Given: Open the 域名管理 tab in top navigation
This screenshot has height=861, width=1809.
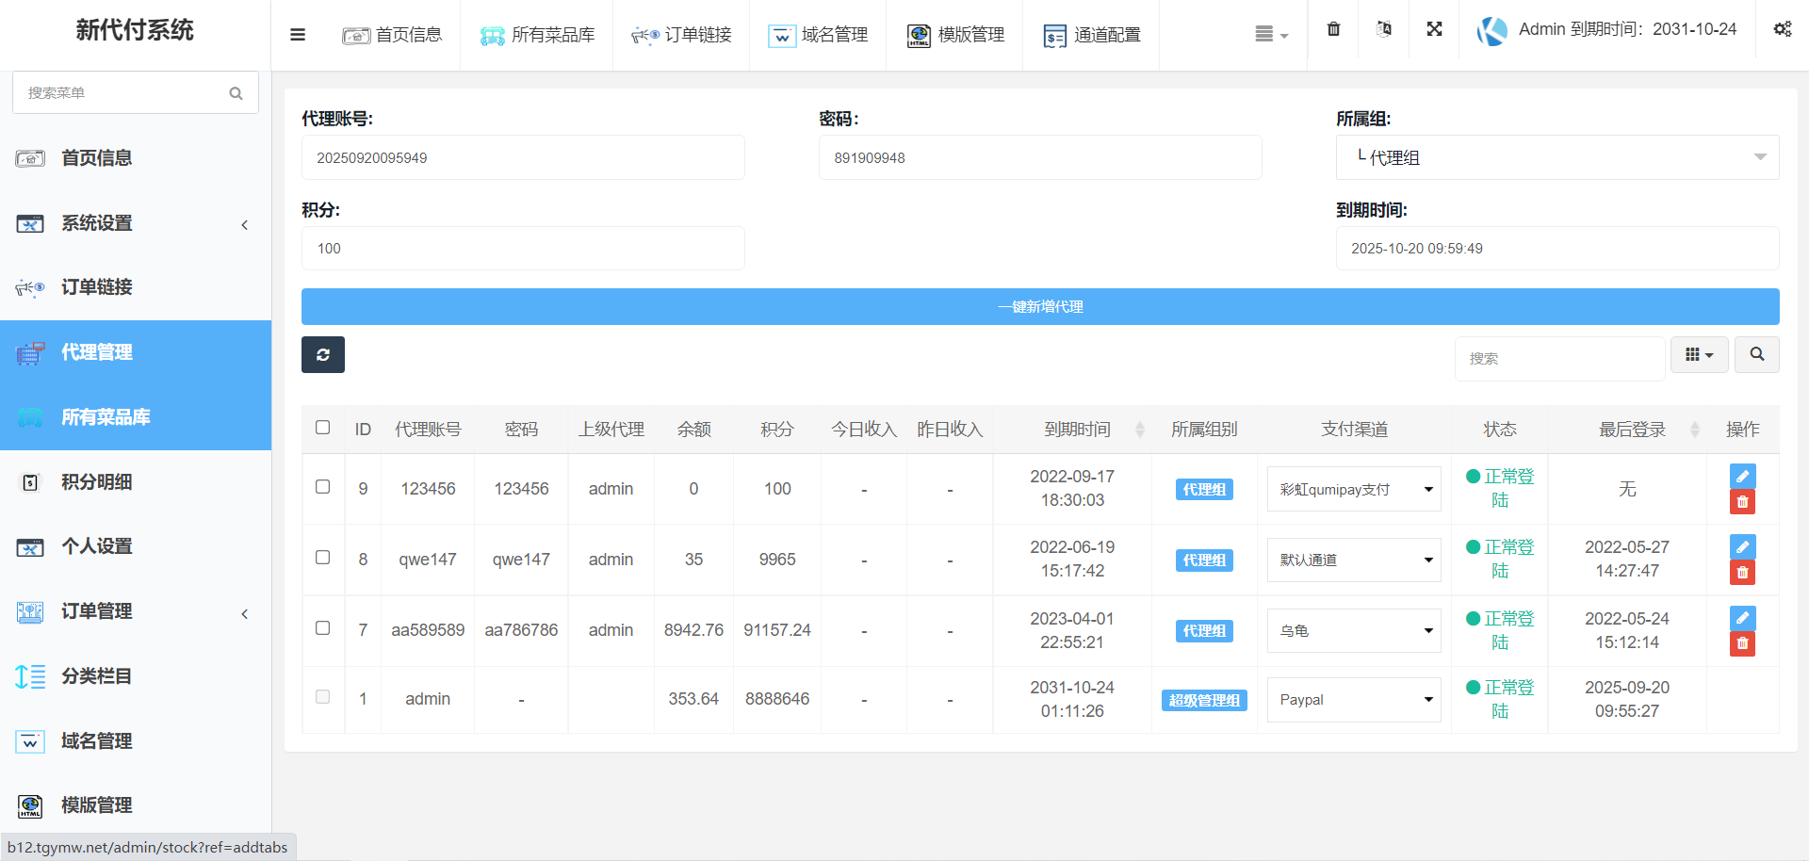Looking at the screenshot, I should pos(818,35).
